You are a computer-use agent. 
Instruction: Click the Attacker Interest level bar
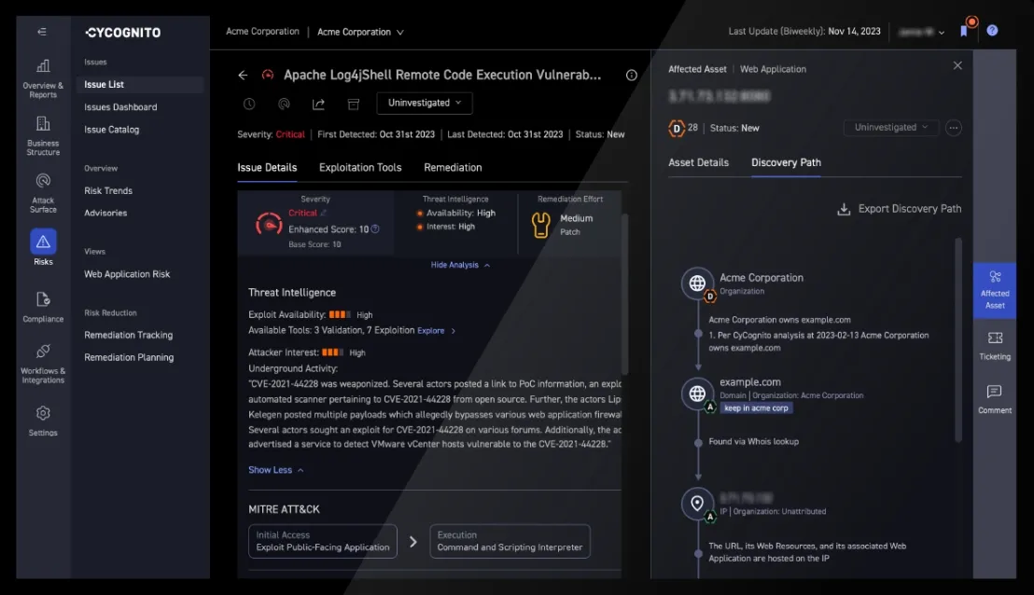click(332, 353)
